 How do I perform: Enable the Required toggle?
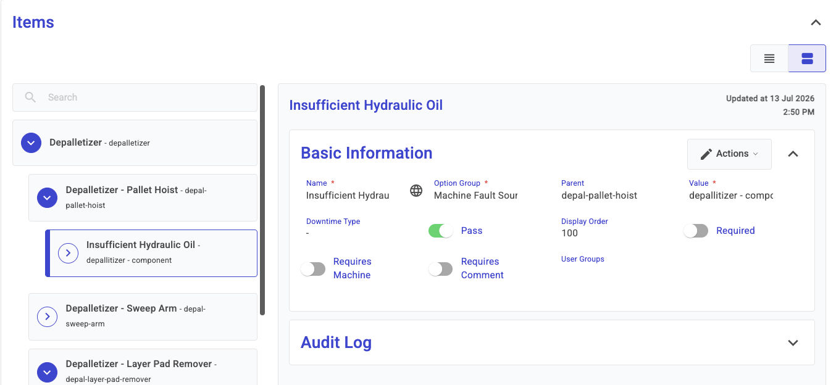696,231
